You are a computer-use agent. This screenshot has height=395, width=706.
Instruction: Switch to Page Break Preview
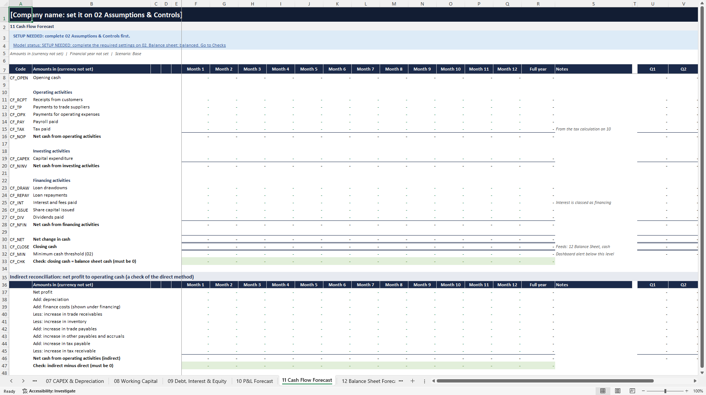pos(632,391)
